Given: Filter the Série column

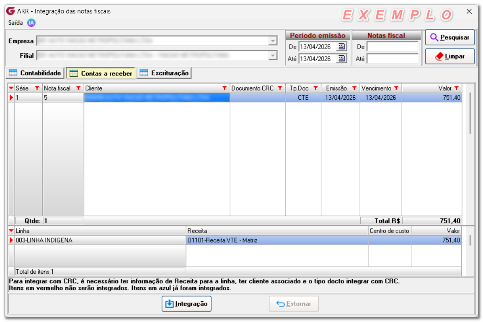Looking at the screenshot, I should click(37, 88).
